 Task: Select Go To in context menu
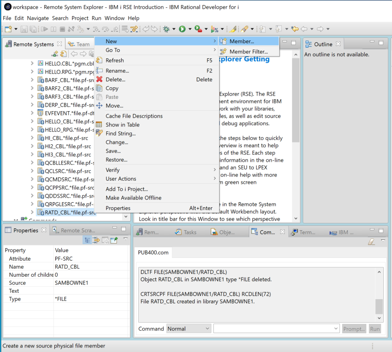tap(157, 50)
